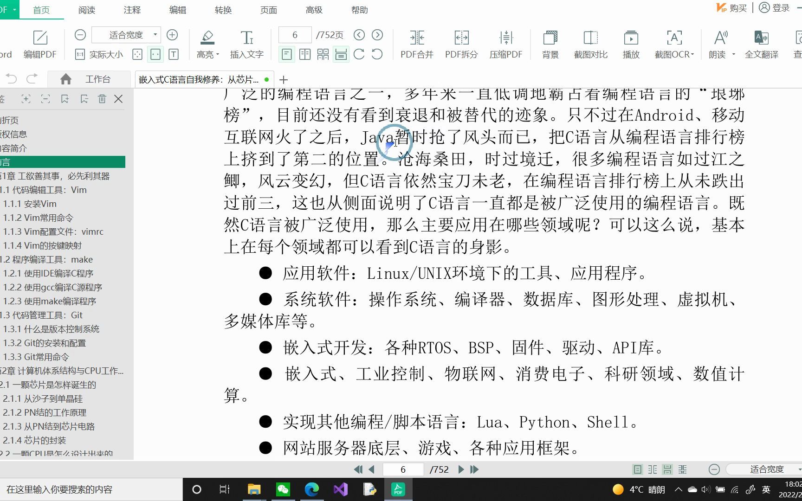Open WeChat from the taskbar
The image size is (802, 501).
click(x=283, y=489)
